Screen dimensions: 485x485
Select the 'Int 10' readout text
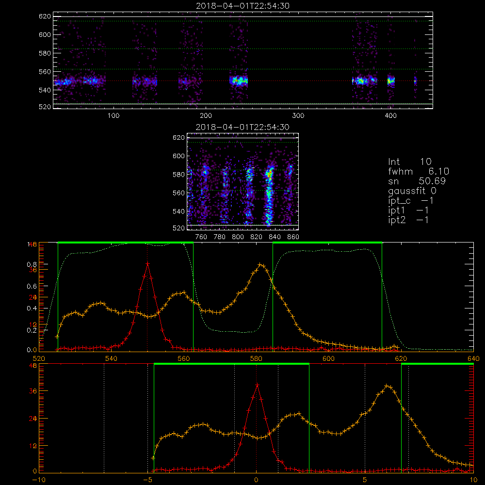(409, 162)
